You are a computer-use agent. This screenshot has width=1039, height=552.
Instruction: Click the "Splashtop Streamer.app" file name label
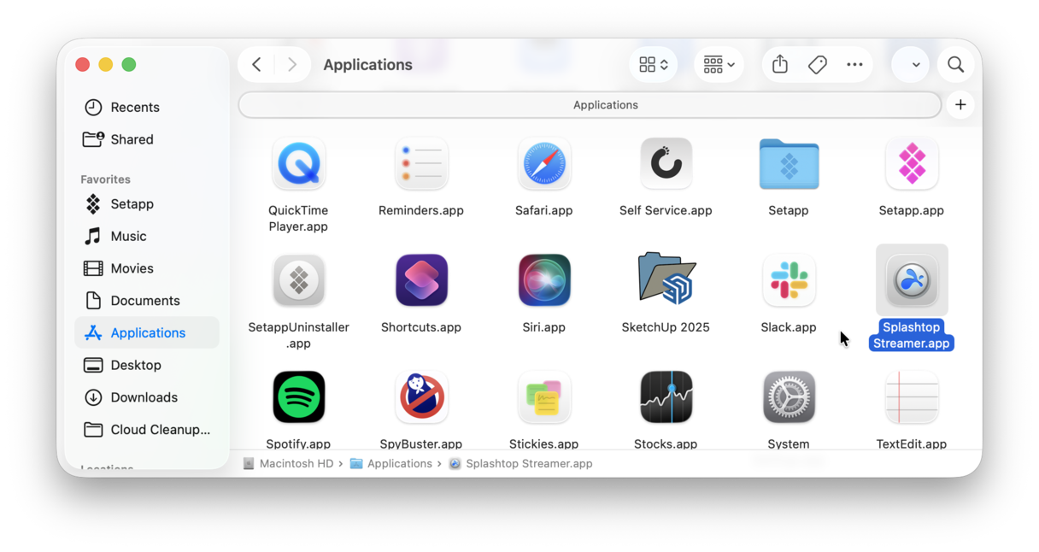click(x=912, y=335)
